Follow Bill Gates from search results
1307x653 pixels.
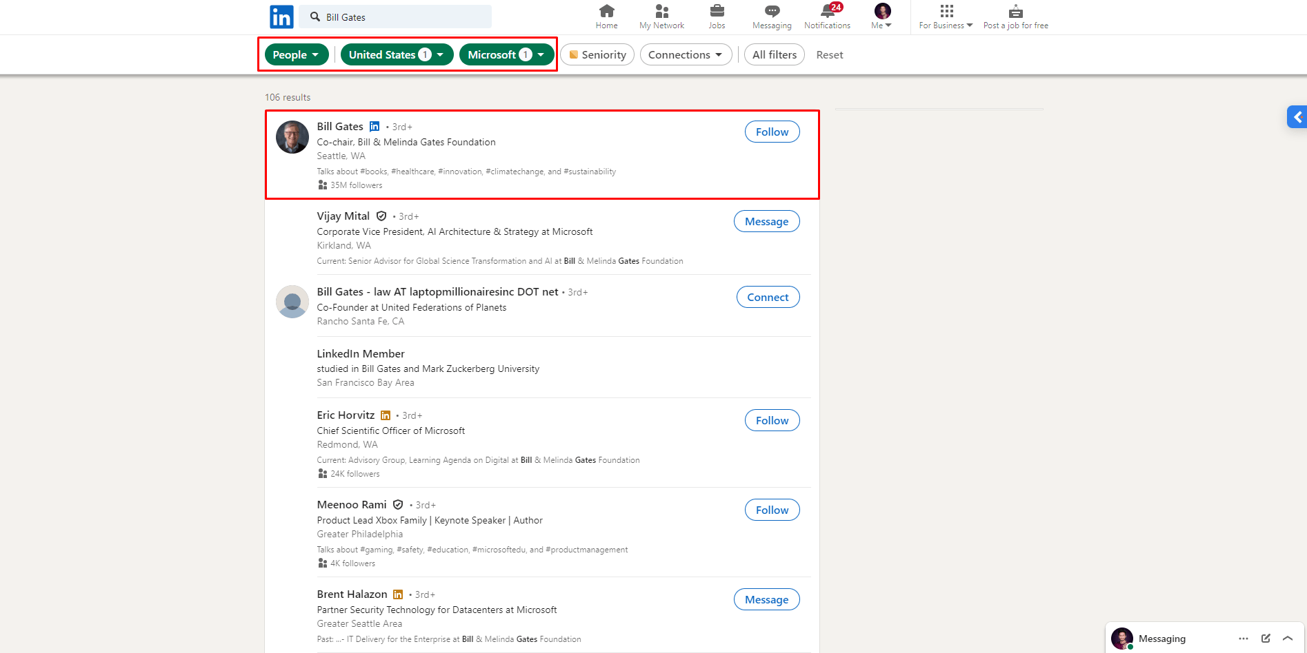tap(771, 132)
